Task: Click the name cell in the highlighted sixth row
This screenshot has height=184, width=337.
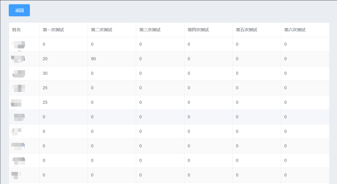Action: 24,117
